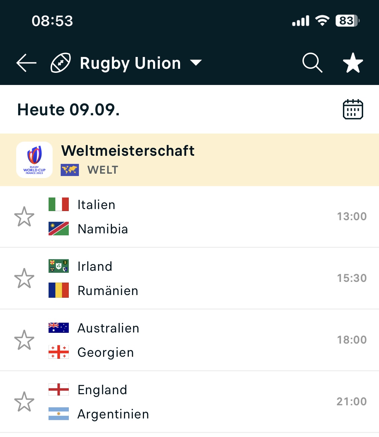Tap the Rugby World Cup logo
The height and width of the screenshot is (437, 379).
34,160
